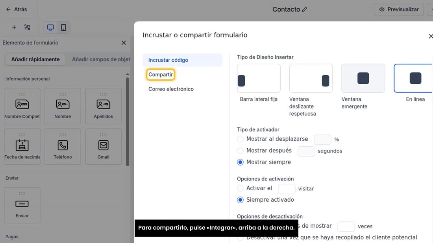Open the form settings sliders icon
The width and height of the screenshot is (433, 243).
point(27,27)
